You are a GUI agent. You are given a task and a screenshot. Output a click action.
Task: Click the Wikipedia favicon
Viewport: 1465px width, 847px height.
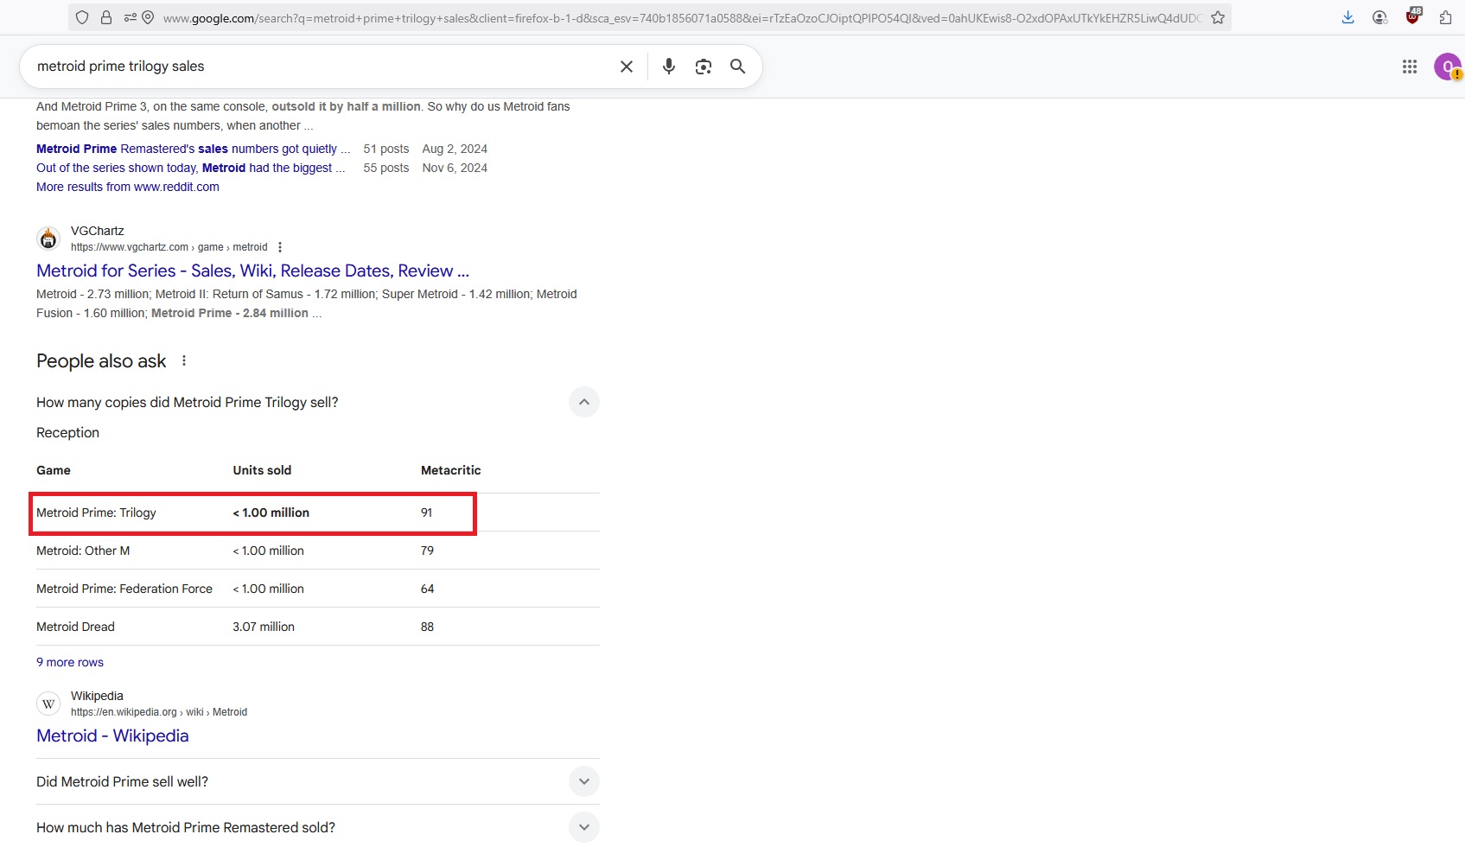[x=48, y=704]
